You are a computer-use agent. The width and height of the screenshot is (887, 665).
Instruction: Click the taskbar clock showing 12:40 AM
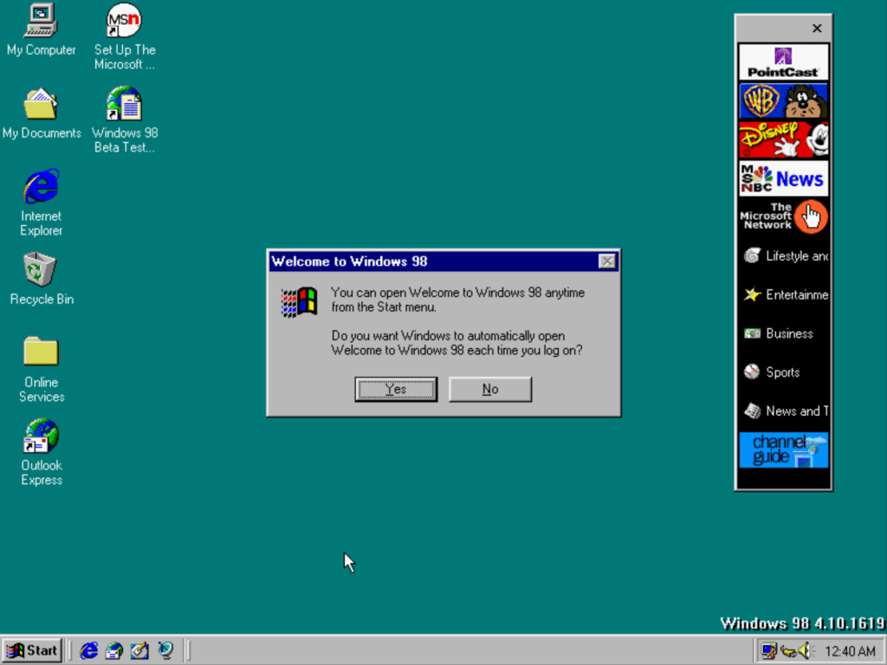850,651
